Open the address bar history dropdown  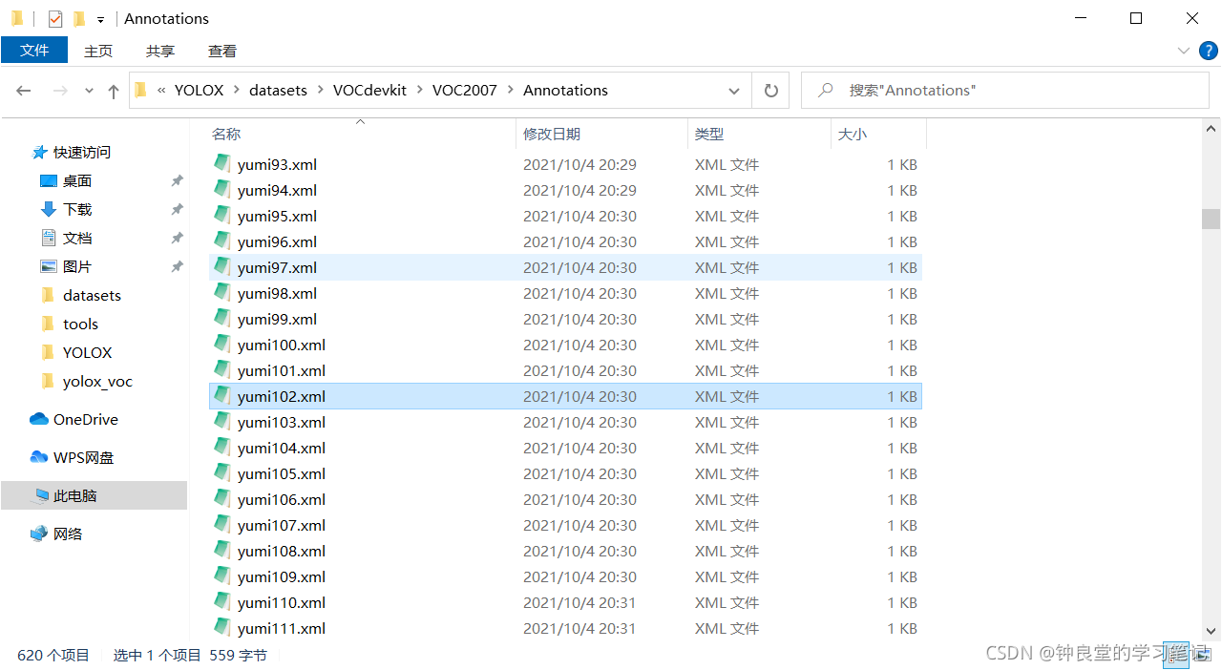pos(733,91)
